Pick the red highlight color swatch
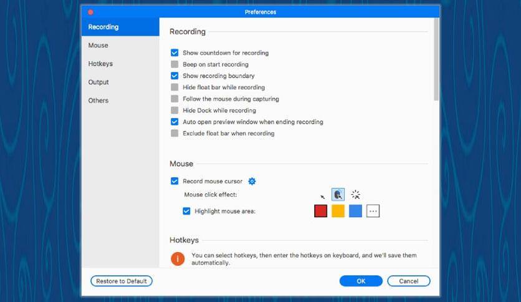The height and width of the screenshot is (302, 521). [x=321, y=211]
